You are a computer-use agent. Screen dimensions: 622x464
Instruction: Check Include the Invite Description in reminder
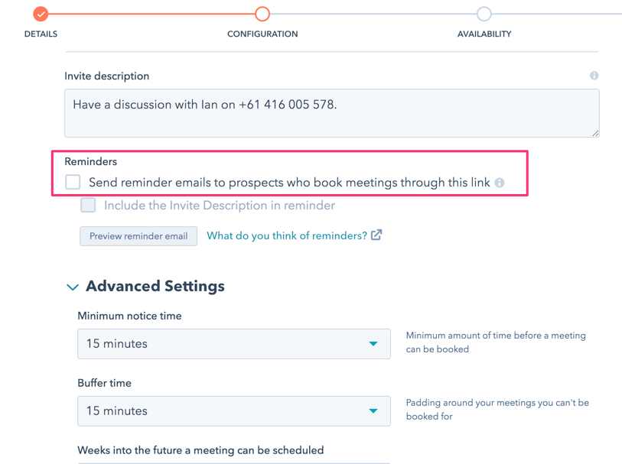(x=89, y=205)
